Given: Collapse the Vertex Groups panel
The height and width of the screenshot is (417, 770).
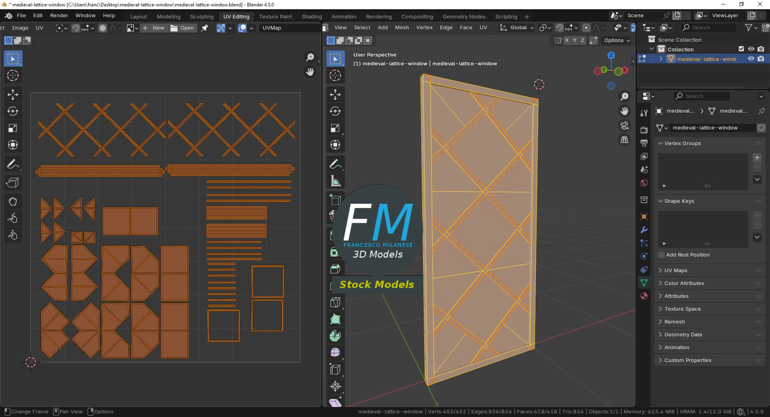Looking at the screenshot, I should point(682,144).
